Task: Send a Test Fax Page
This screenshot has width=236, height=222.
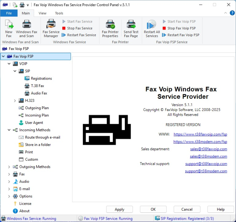Action: 131,25
